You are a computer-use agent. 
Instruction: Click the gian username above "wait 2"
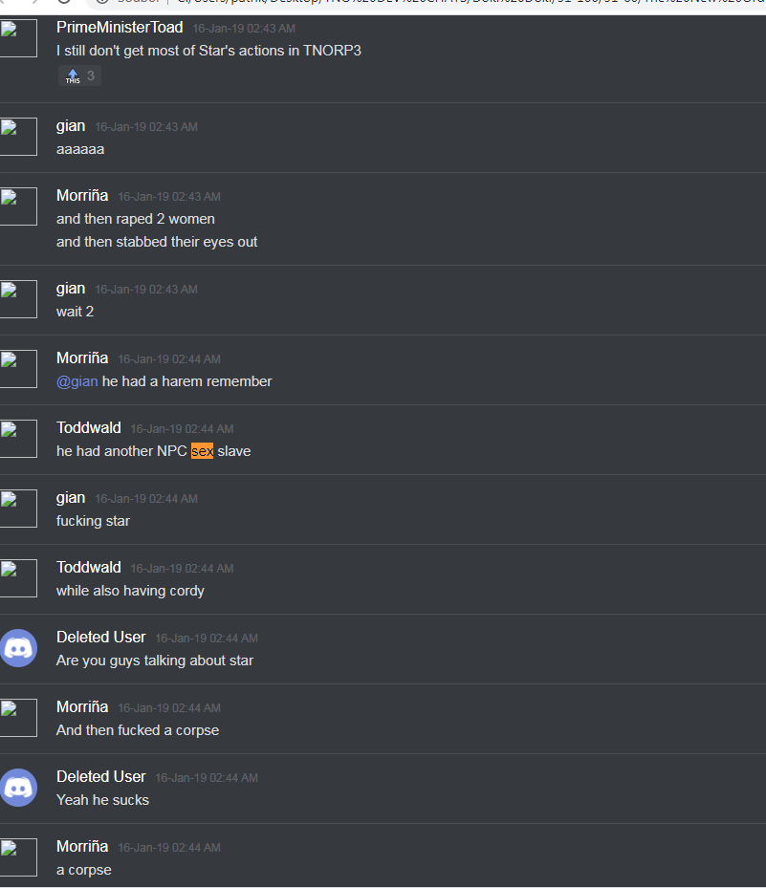click(70, 289)
